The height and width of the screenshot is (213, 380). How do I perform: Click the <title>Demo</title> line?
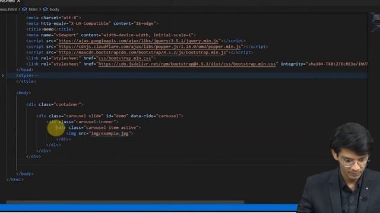coord(50,29)
